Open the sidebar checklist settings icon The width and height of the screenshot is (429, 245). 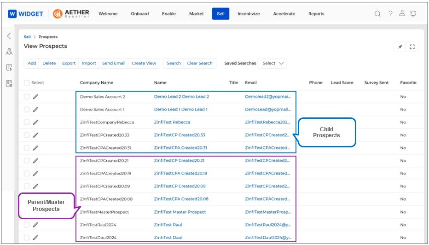click(9, 83)
